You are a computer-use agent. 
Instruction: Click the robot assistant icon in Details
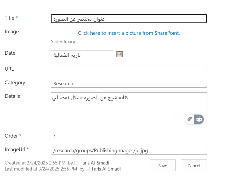199,119
